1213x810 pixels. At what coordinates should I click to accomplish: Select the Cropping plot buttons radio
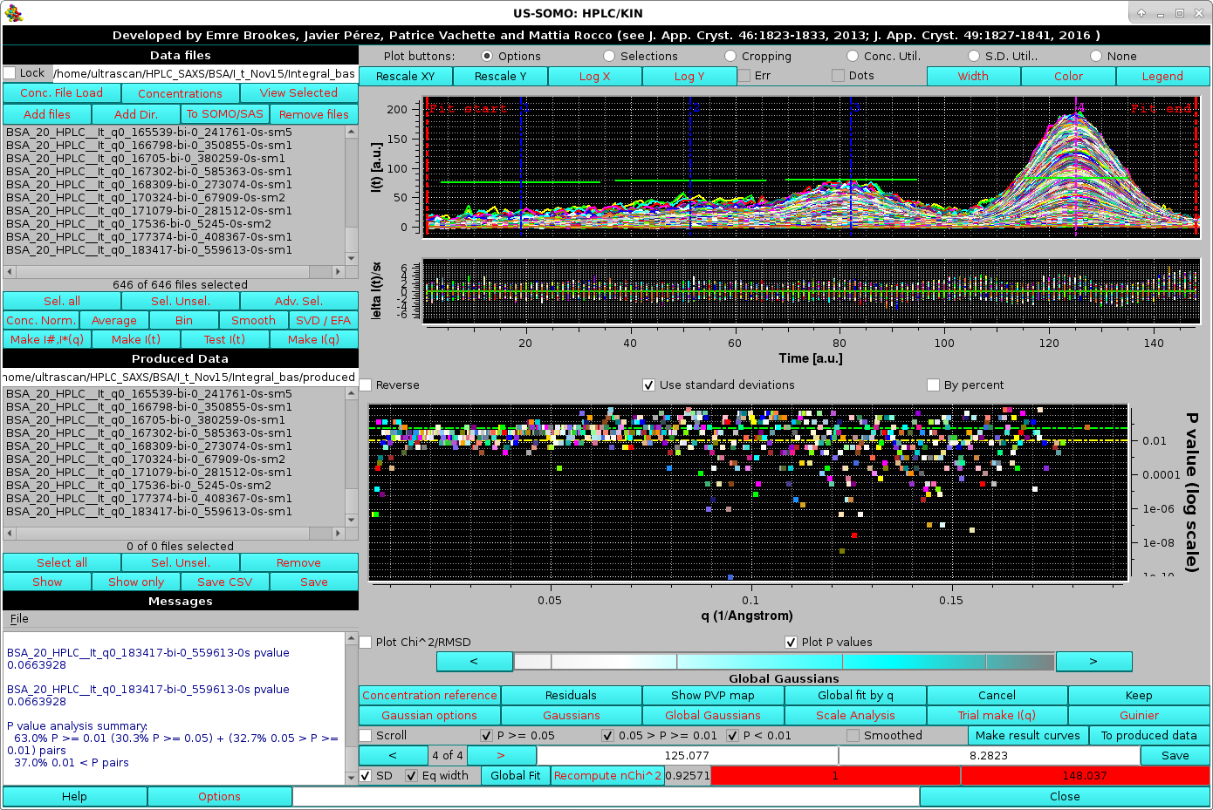730,55
